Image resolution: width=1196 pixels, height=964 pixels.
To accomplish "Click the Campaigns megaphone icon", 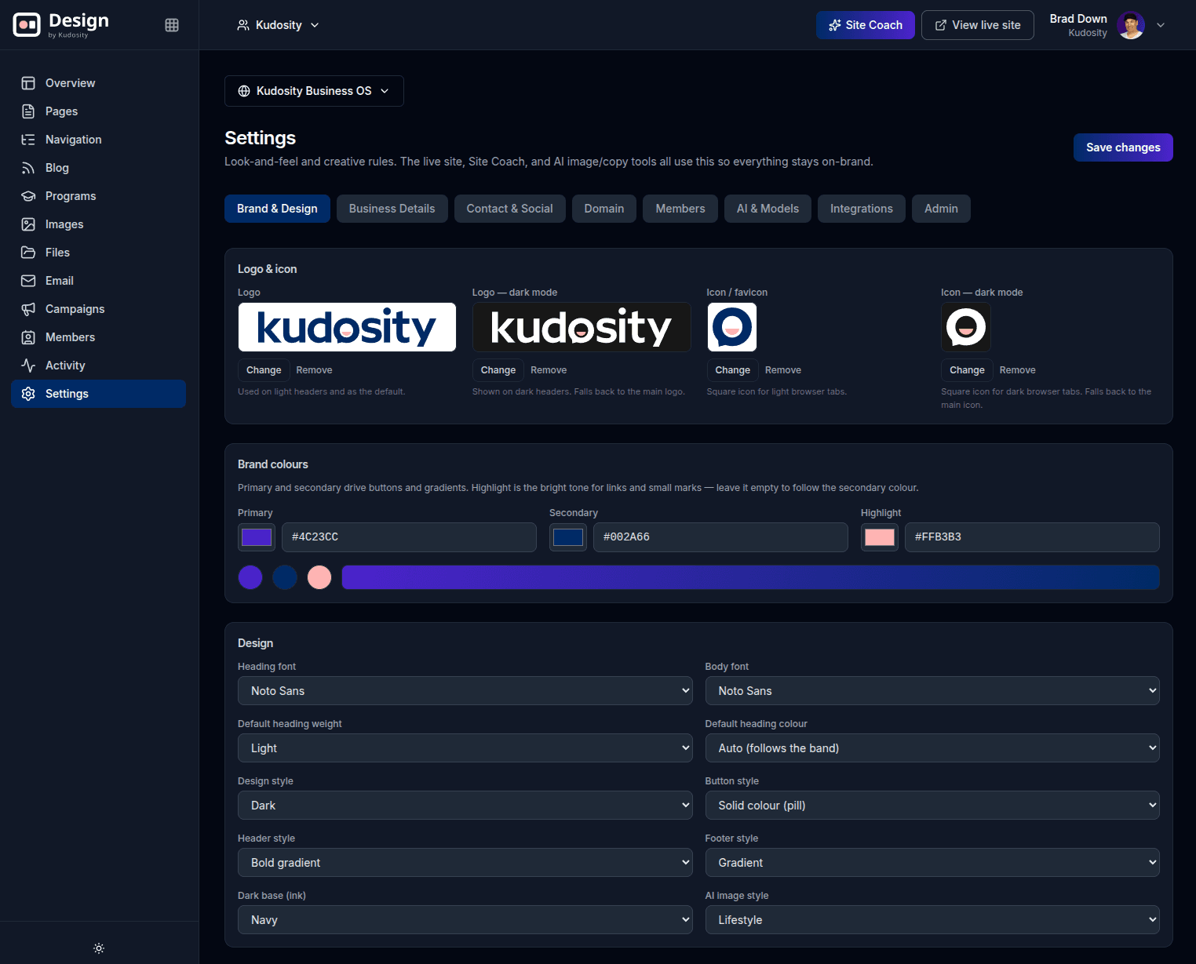I will pyautogui.click(x=28, y=309).
